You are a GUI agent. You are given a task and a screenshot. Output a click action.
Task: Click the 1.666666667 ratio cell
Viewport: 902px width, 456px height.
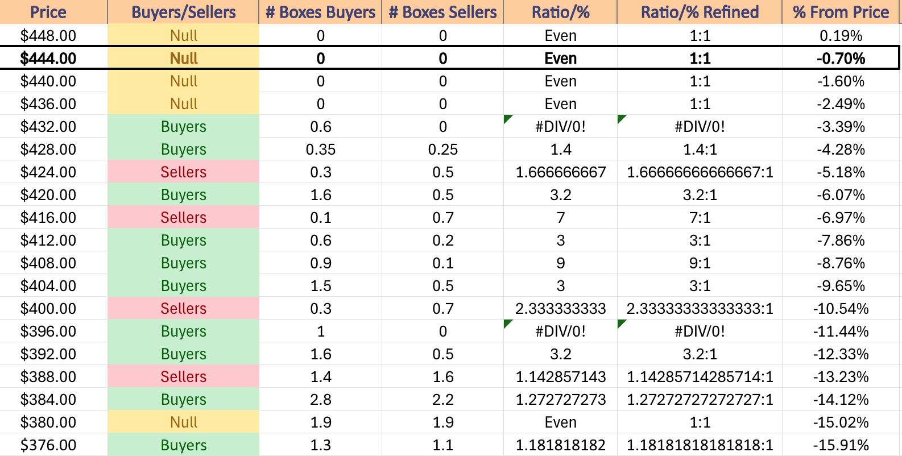560,172
